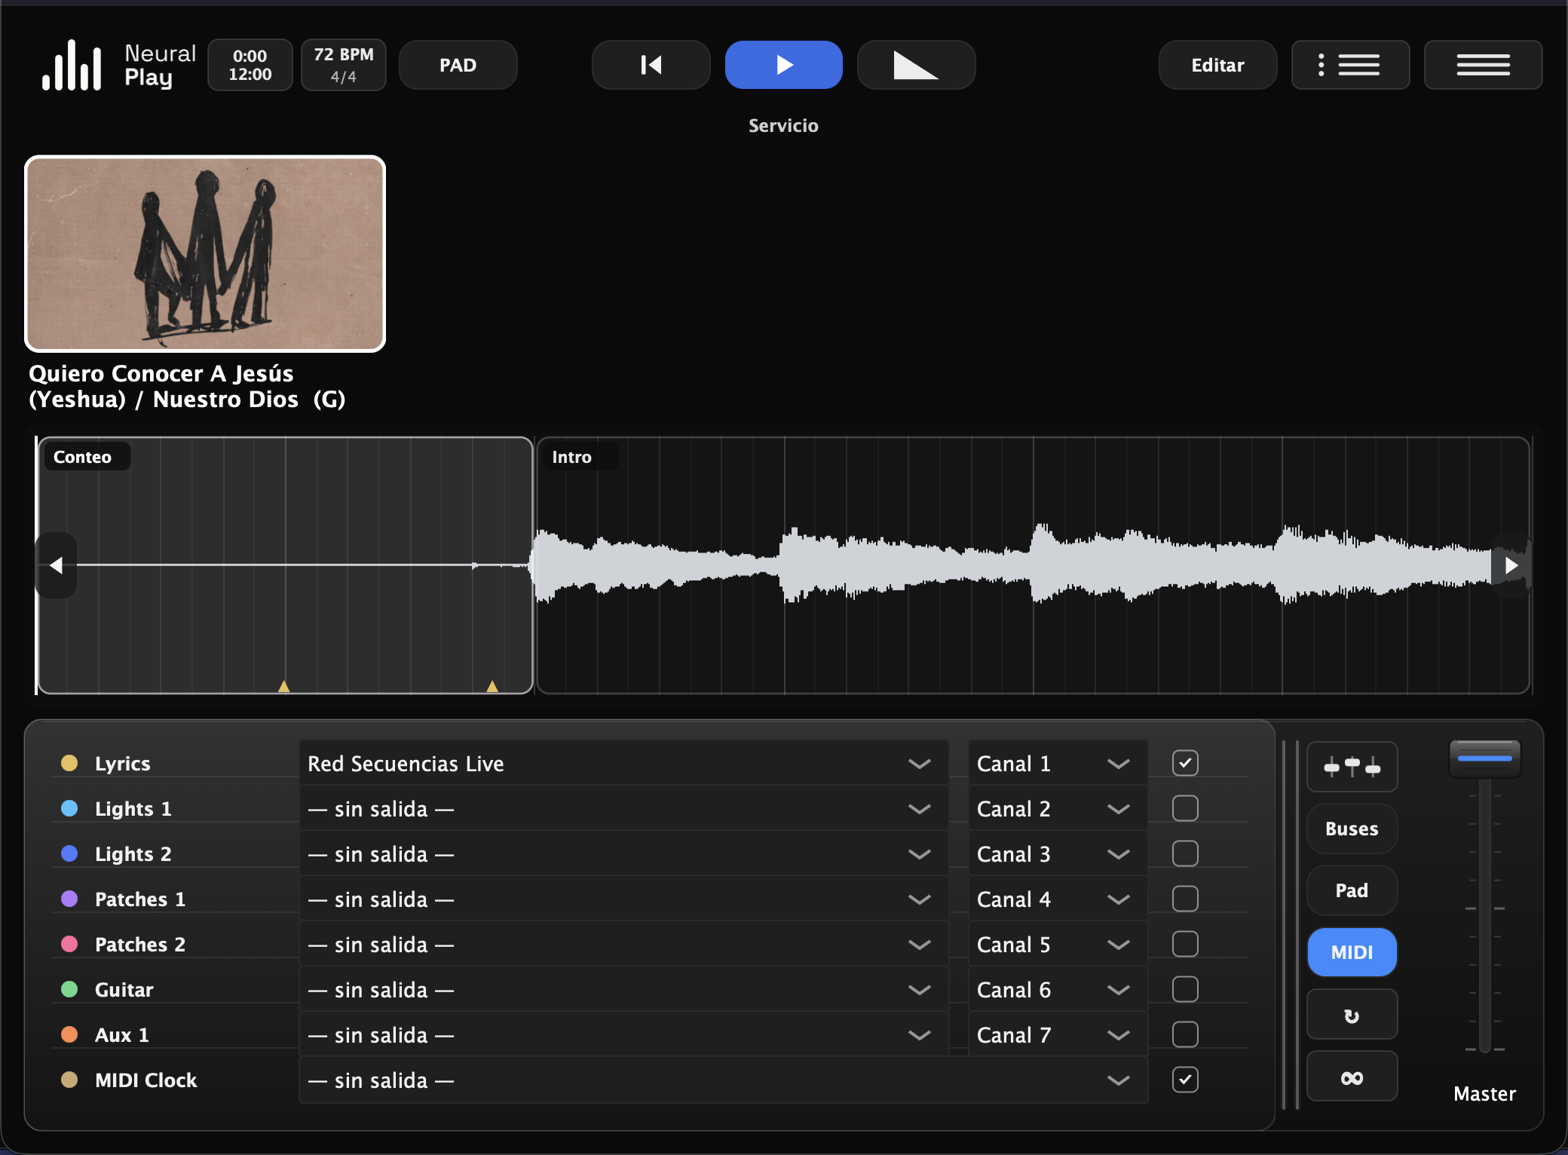Open the setlist menu with dots icon
Screen dimensions: 1568x1155
(x=1351, y=65)
